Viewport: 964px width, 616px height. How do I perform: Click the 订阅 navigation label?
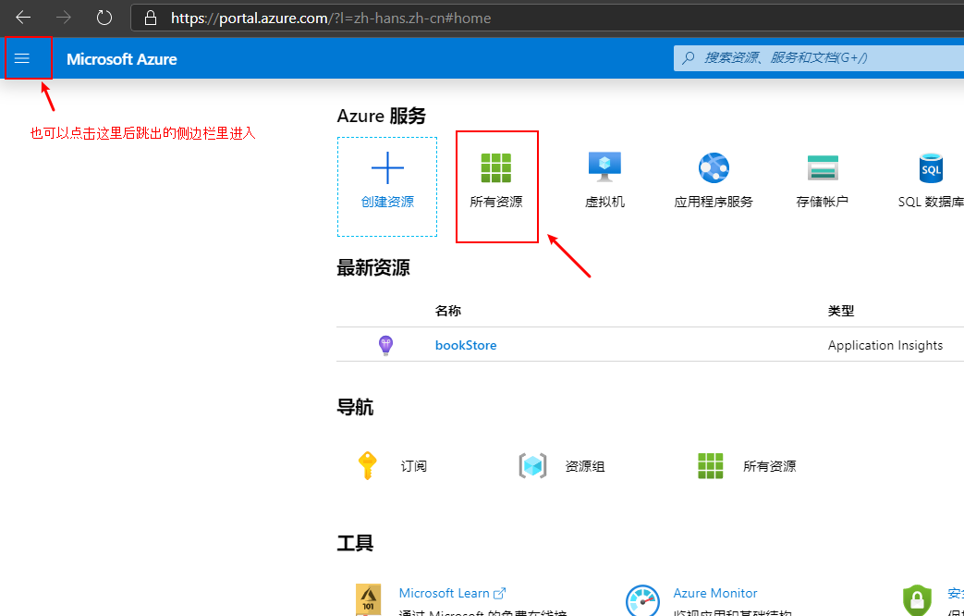click(x=414, y=466)
